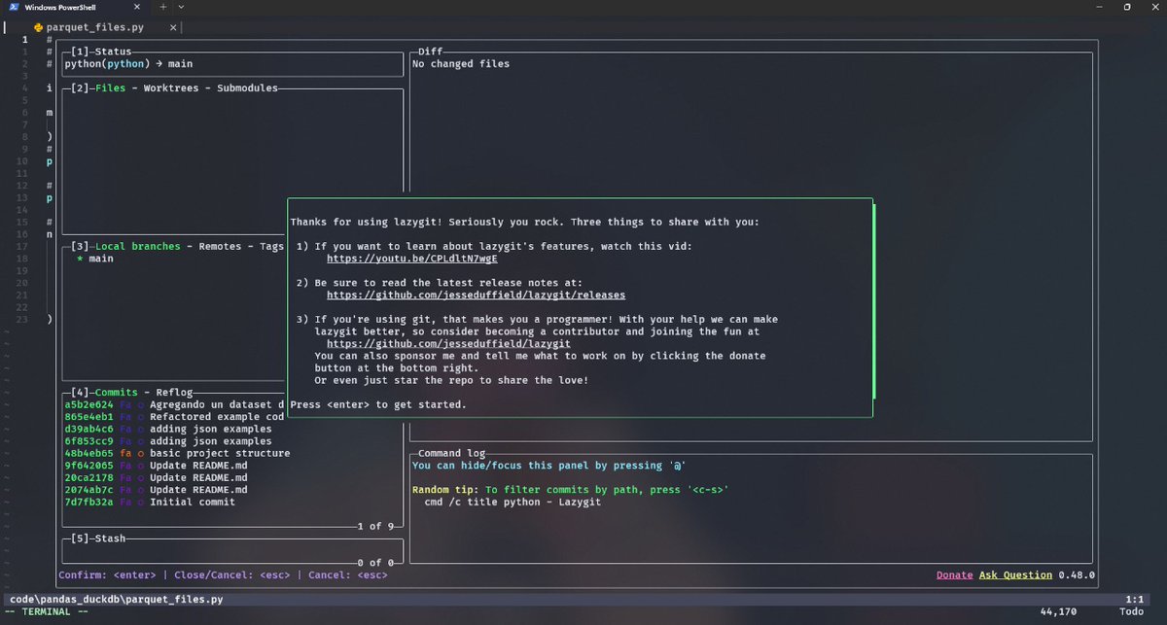Click the Diff panel title
Screen dimensions: 1167x625
point(430,51)
